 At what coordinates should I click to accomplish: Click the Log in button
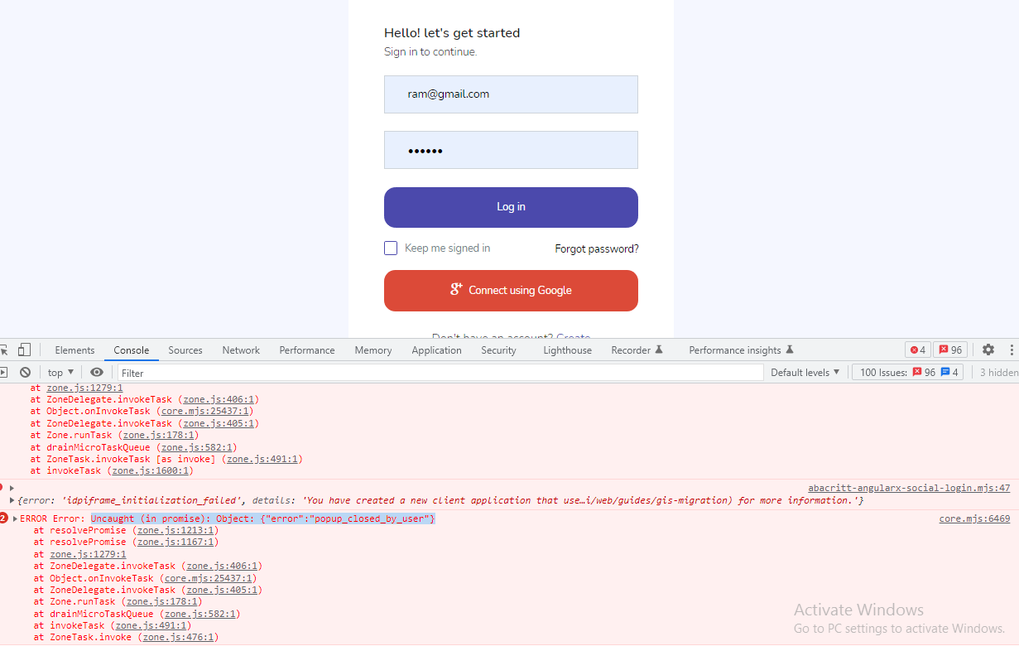click(x=511, y=207)
